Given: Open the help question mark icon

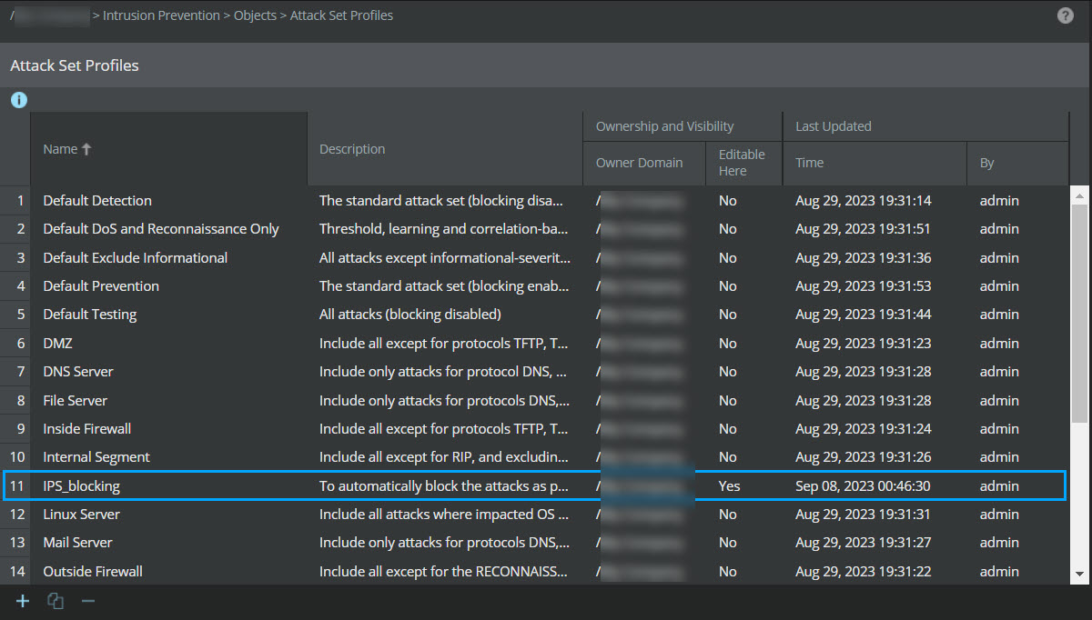Looking at the screenshot, I should (1066, 15).
